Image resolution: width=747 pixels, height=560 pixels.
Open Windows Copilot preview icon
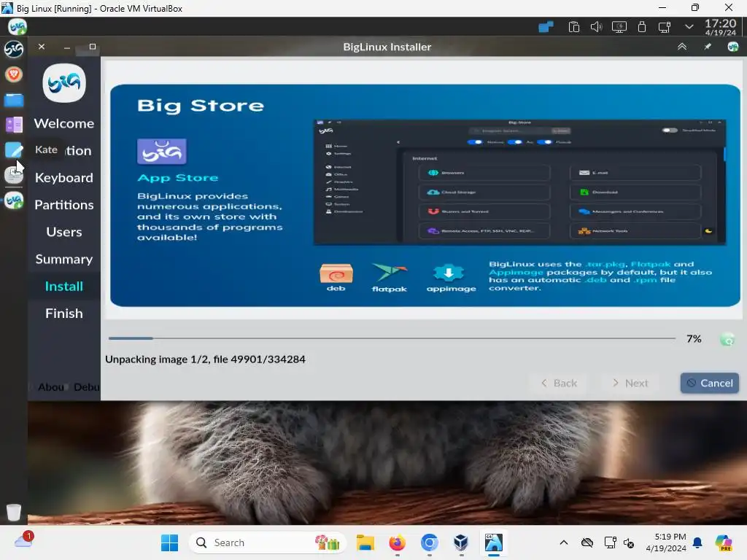click(723, 542)
